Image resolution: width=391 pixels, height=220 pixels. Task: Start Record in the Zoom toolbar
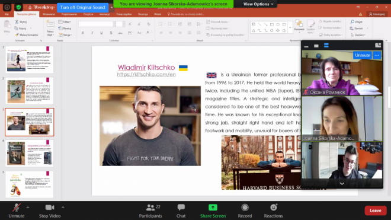click(x=245, y=211)
